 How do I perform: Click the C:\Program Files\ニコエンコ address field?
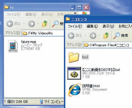[x=107, y=45]
